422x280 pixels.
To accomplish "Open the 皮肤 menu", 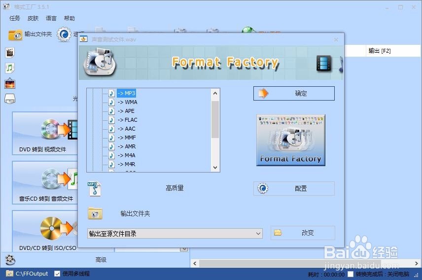I will (33, 18).
